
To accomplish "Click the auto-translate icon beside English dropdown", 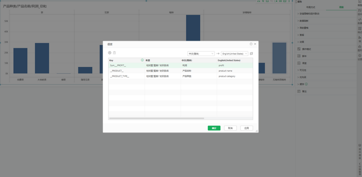I will point(252,53).
